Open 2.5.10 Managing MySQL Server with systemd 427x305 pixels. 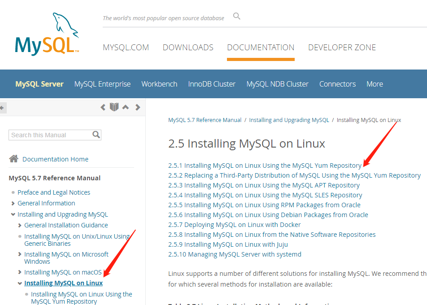pyautogui.click(x=235, y=254)
